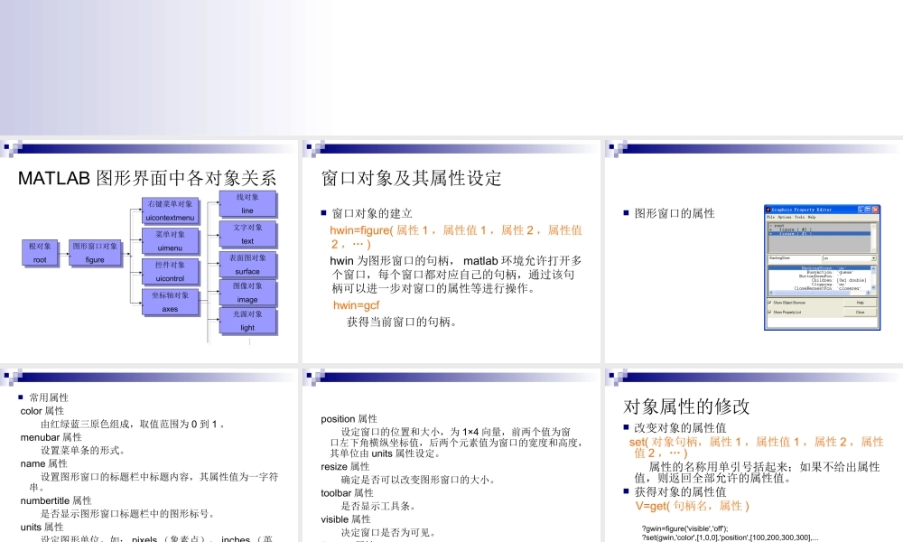
Task: Click Help button in Graphics Property Editor image
Action: 860,303
